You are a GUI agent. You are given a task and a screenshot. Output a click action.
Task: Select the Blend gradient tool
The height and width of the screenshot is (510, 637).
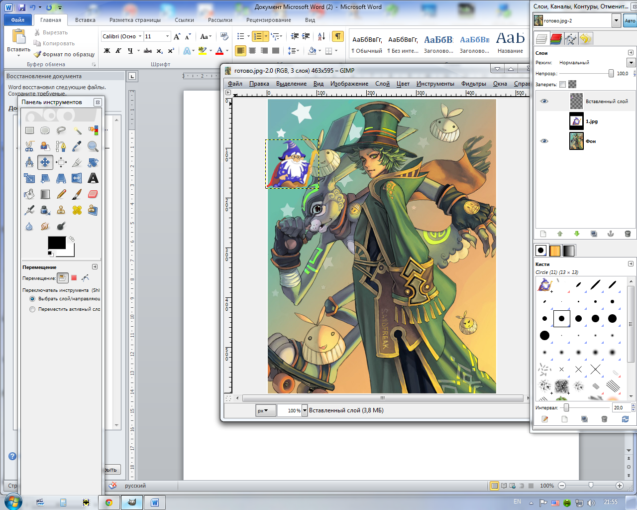click(x=45, y=194)
